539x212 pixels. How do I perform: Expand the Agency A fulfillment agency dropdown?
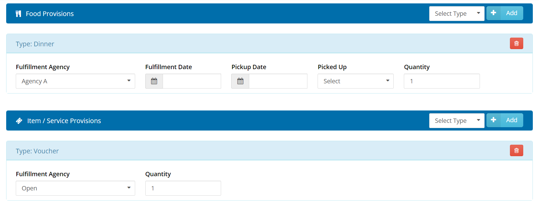[x=75, y=81]
